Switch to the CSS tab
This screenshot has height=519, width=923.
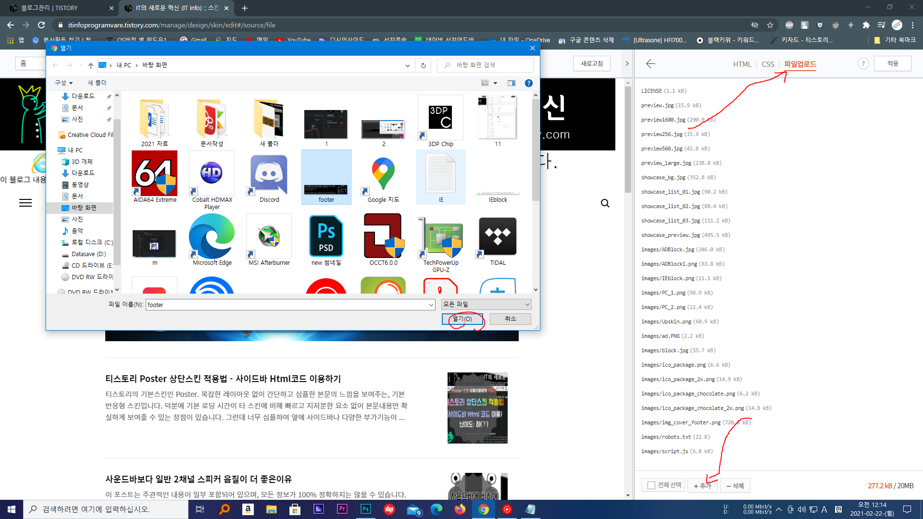point(768,64)
